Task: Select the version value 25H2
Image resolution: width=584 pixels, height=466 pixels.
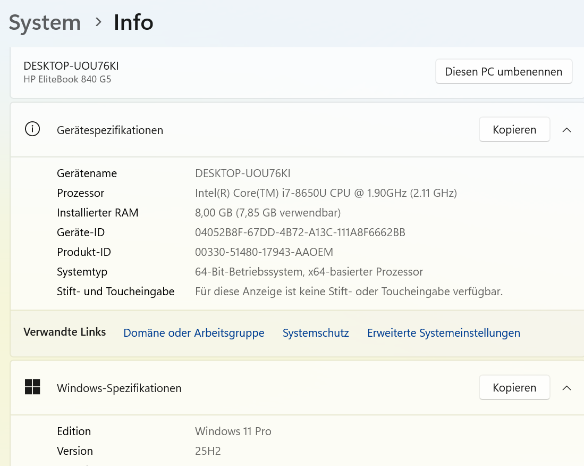Action: (x=208, y=451)
